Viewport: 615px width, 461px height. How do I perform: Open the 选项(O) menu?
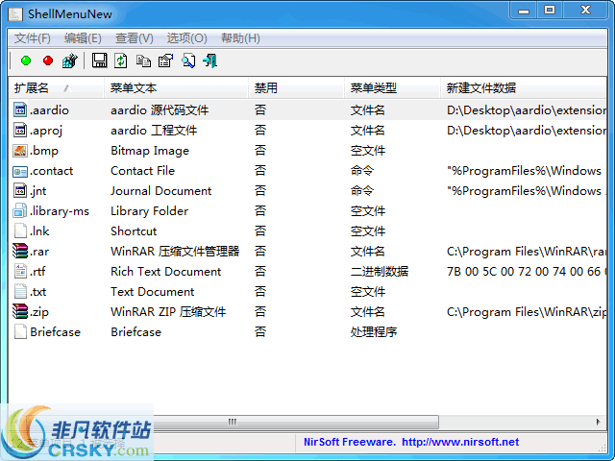coord(187,38)
